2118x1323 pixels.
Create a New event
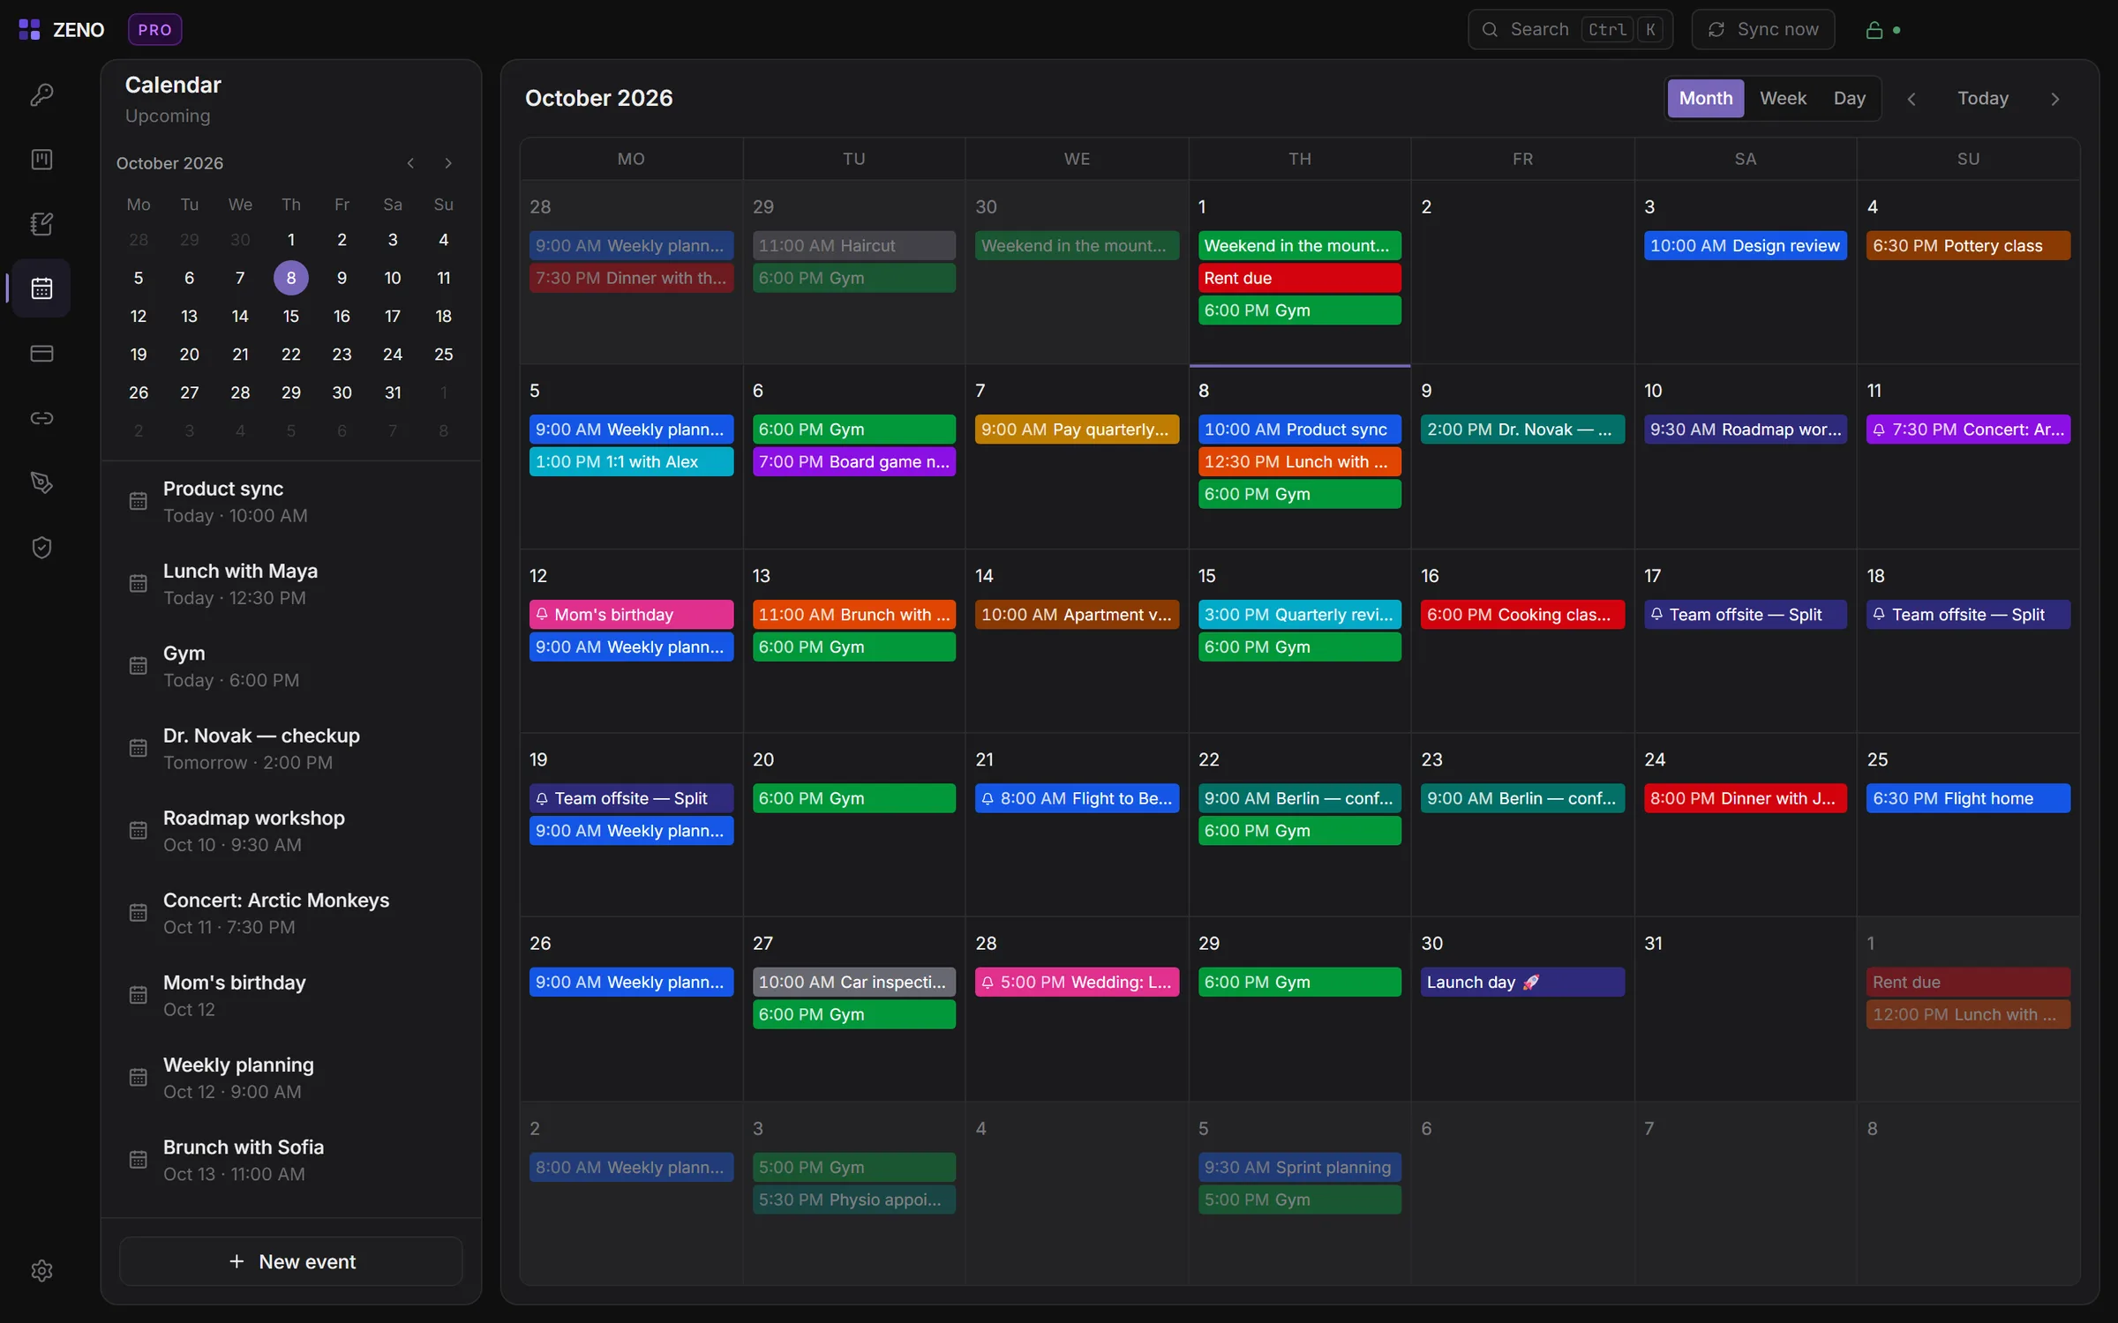(291, 1261)
